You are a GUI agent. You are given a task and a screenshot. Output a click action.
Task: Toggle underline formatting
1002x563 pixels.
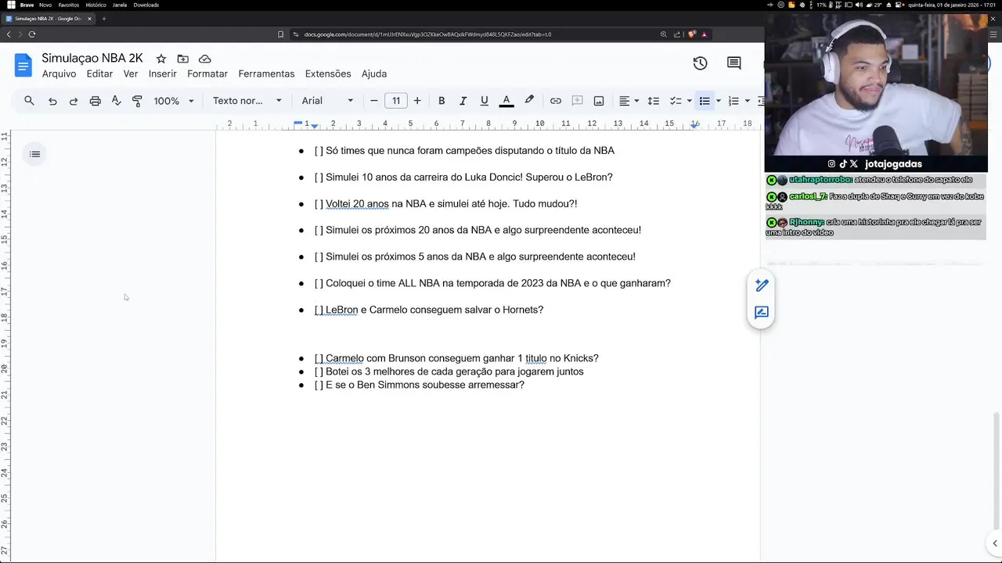[x=485, y=101]
